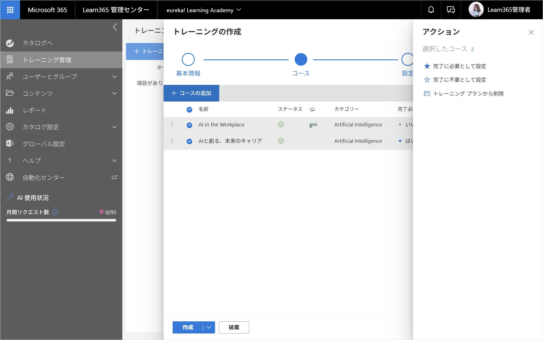The width and height of the screenshot is (543, 340).
Task: Click the cloud column header icon
Action: pos(312,109)
